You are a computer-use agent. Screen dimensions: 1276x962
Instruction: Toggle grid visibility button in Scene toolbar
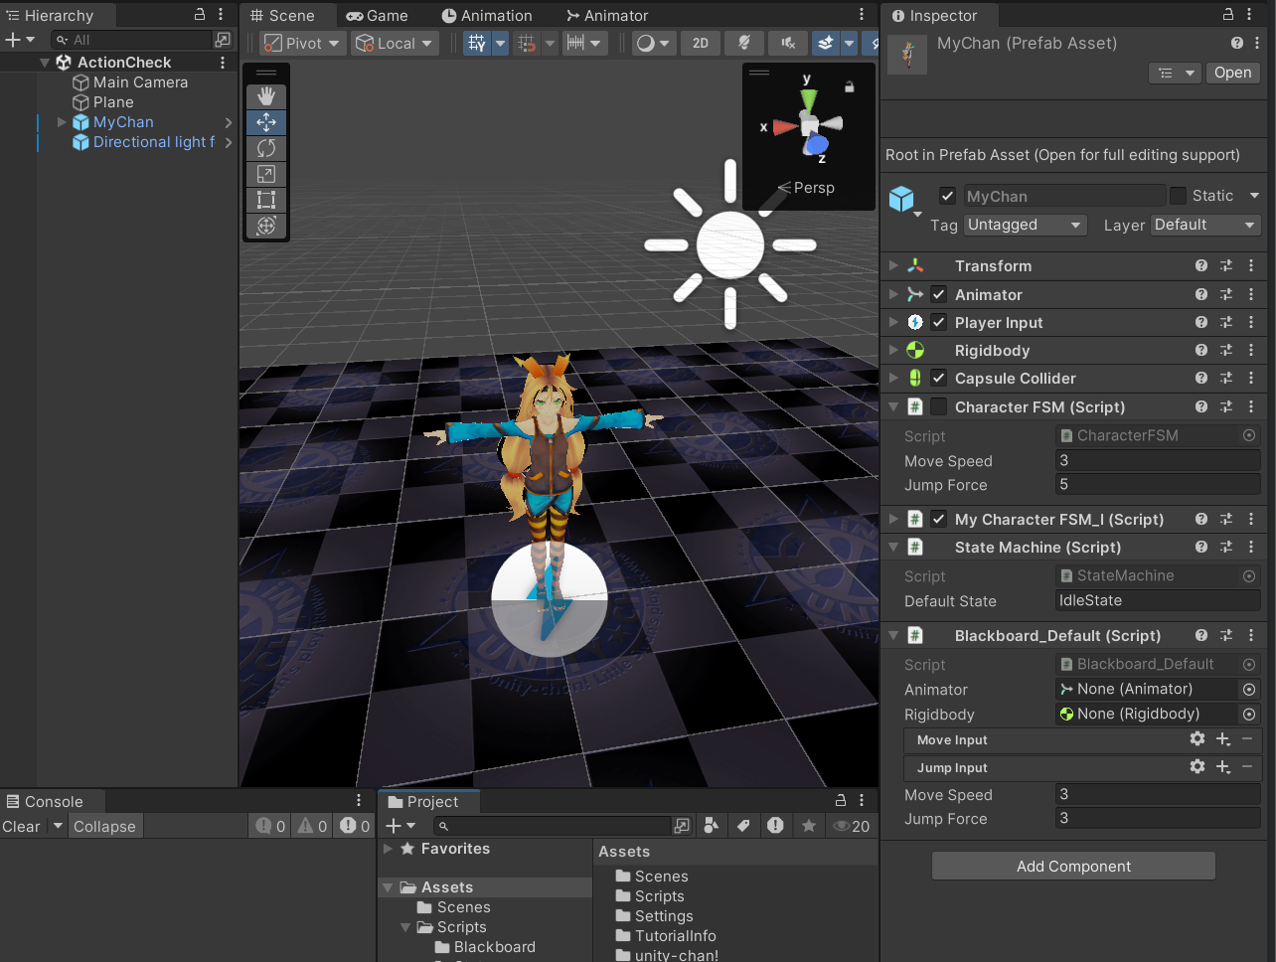(477, 43)
